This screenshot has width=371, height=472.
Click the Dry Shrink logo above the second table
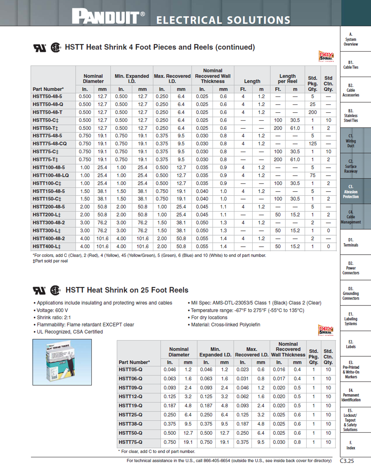click(326, 330)
